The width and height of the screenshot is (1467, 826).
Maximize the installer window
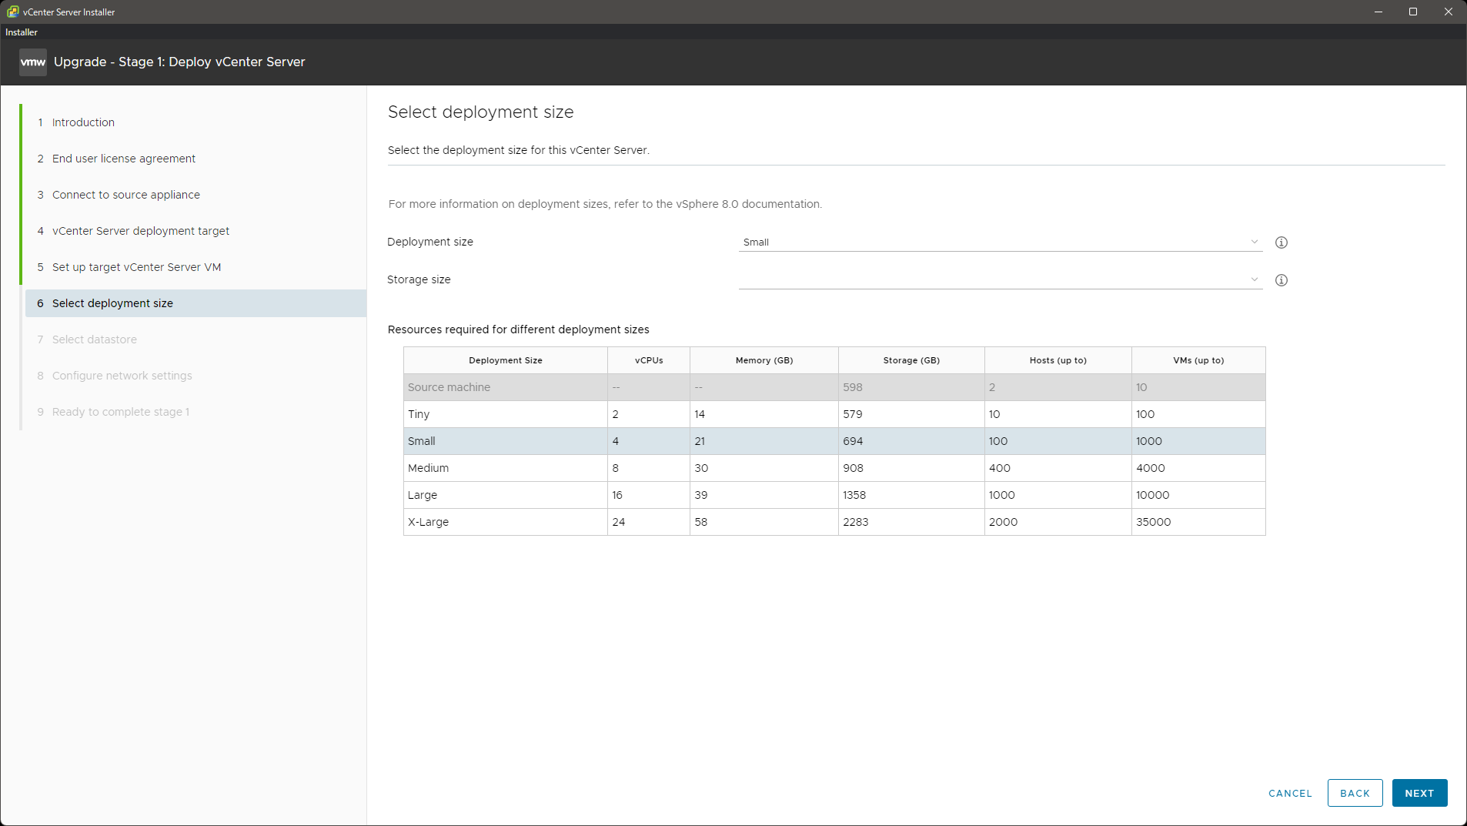1413,12
